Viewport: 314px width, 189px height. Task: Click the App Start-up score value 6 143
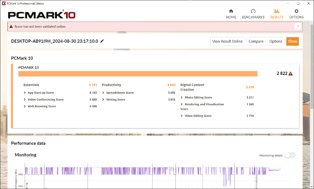pyautogui.click(x=93, y=93)
